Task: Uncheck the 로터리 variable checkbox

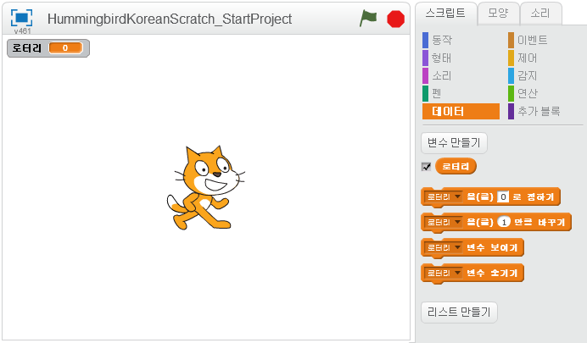Action: pyautogui.click(x=427, y=166)
